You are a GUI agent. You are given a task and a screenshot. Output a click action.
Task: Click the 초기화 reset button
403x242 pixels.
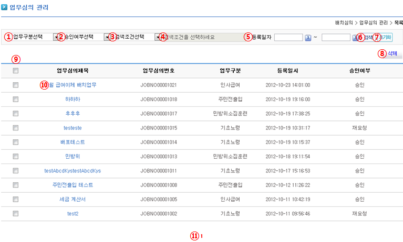(x=386, y=38)
